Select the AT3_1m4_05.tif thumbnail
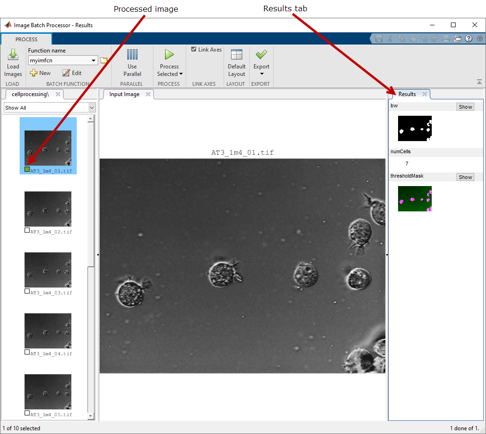486x434 pixels. [x=48, y=391]
